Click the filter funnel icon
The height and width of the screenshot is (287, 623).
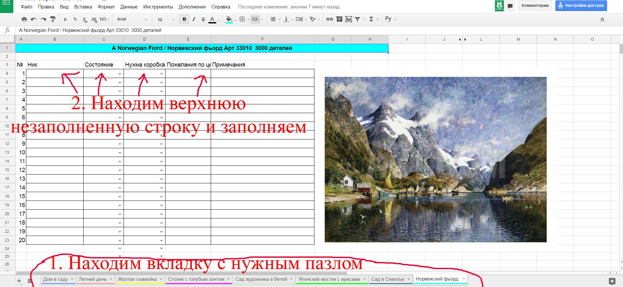[357, 20]
